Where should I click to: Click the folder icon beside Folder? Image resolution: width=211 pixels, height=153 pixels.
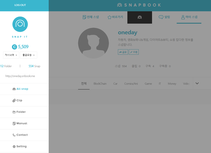[14, 112]
